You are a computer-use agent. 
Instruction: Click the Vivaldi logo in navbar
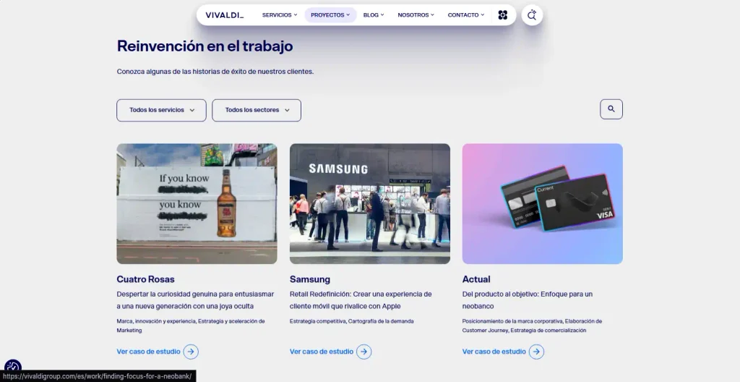pyautogui.click(x=225, y=15)
